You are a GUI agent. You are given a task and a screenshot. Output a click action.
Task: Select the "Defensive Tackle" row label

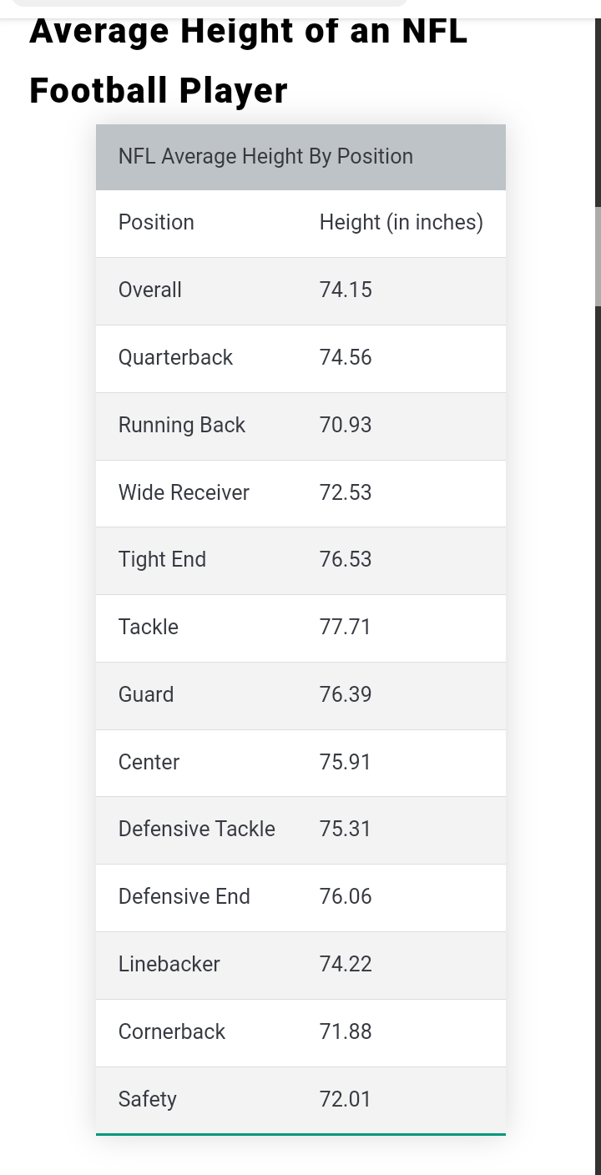click(x=197, y=830)
